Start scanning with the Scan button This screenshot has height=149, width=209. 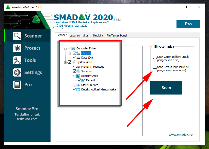click(166, 88)
